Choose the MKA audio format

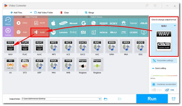tap(126, 46)
